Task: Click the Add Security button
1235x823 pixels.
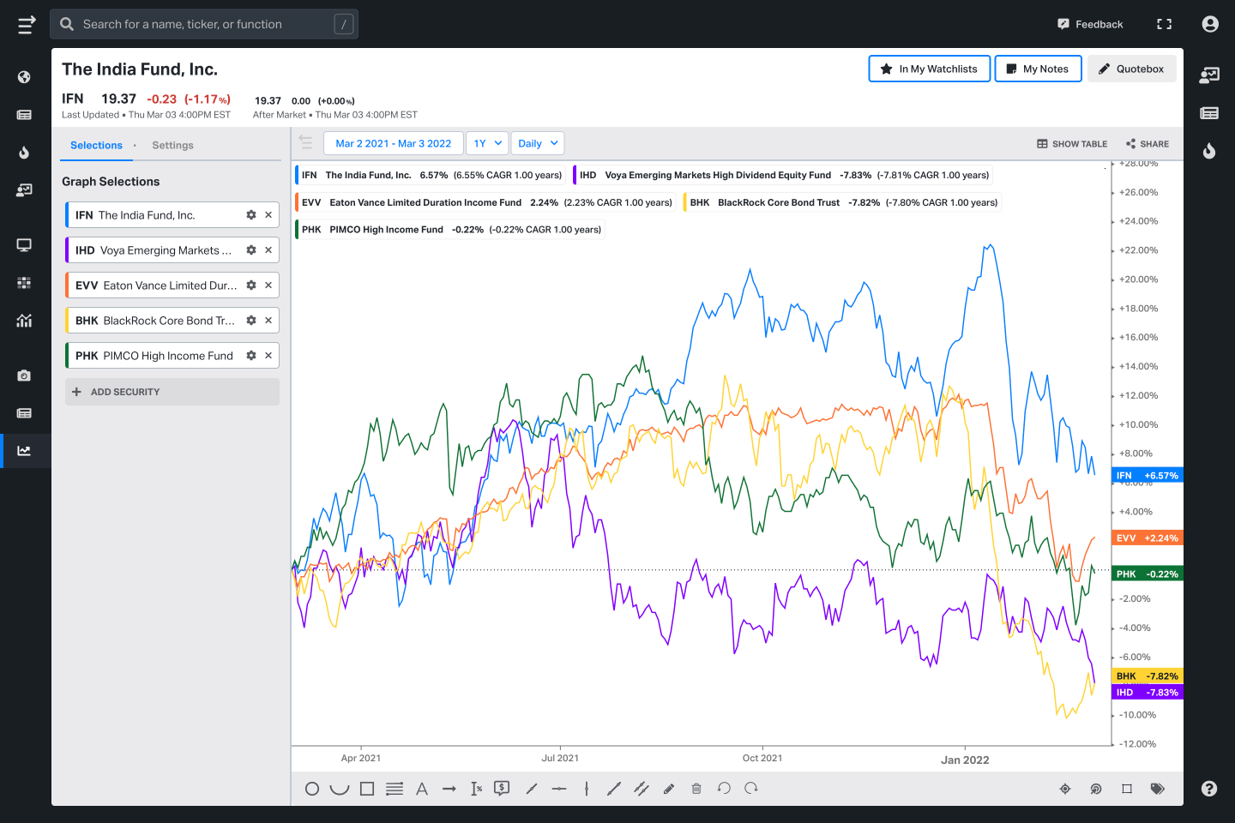Action: 172,392
